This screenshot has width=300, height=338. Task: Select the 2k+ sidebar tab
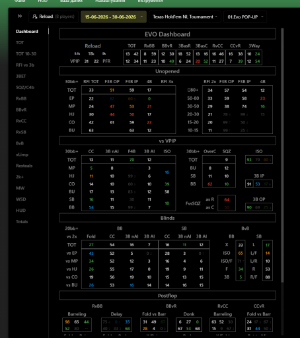(20, 177)
